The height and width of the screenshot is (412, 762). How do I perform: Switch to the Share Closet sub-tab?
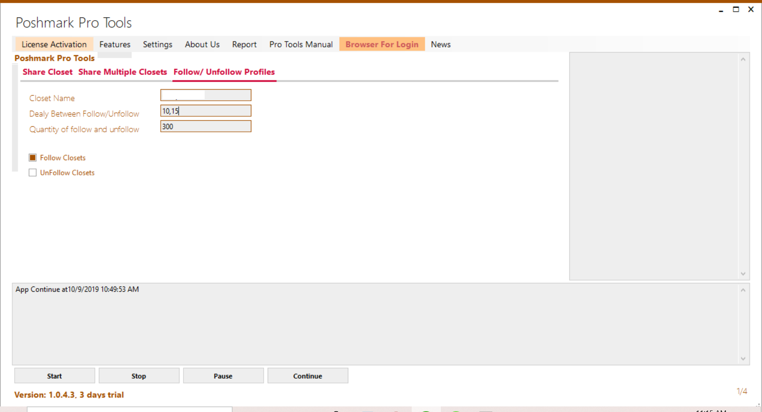pyautogui.click(x=47, y=72)
